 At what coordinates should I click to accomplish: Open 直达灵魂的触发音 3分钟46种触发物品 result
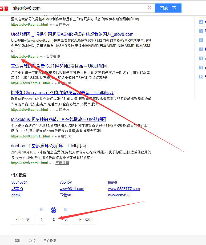tap(59, 66)
